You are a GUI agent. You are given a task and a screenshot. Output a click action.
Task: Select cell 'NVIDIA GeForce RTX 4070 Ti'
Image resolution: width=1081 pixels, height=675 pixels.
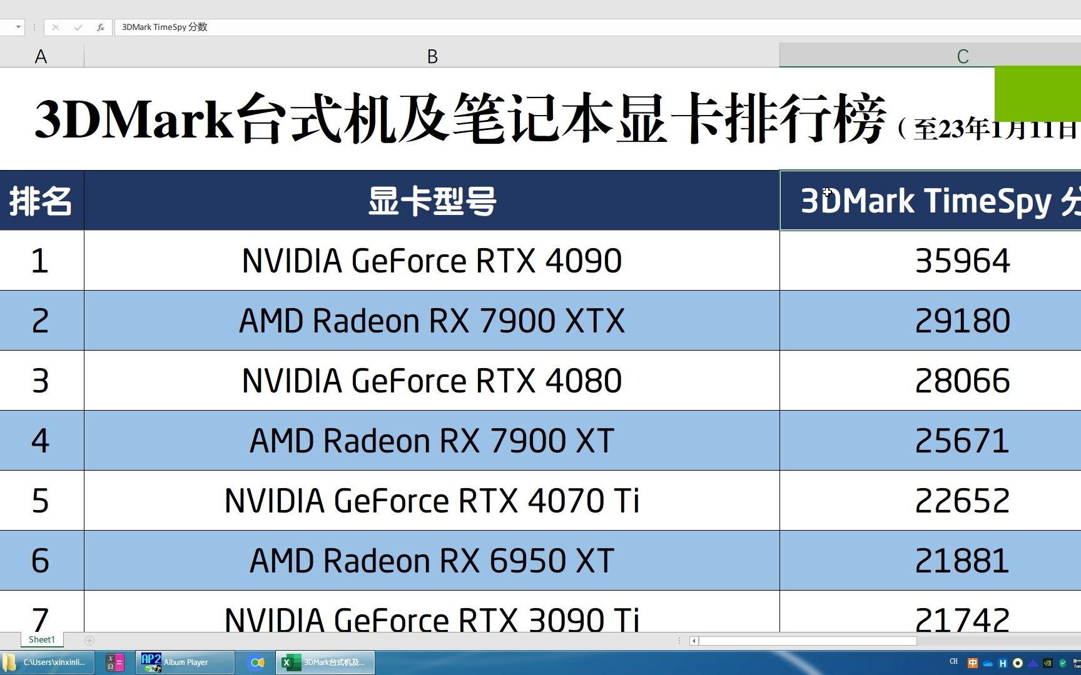[432, 501]
